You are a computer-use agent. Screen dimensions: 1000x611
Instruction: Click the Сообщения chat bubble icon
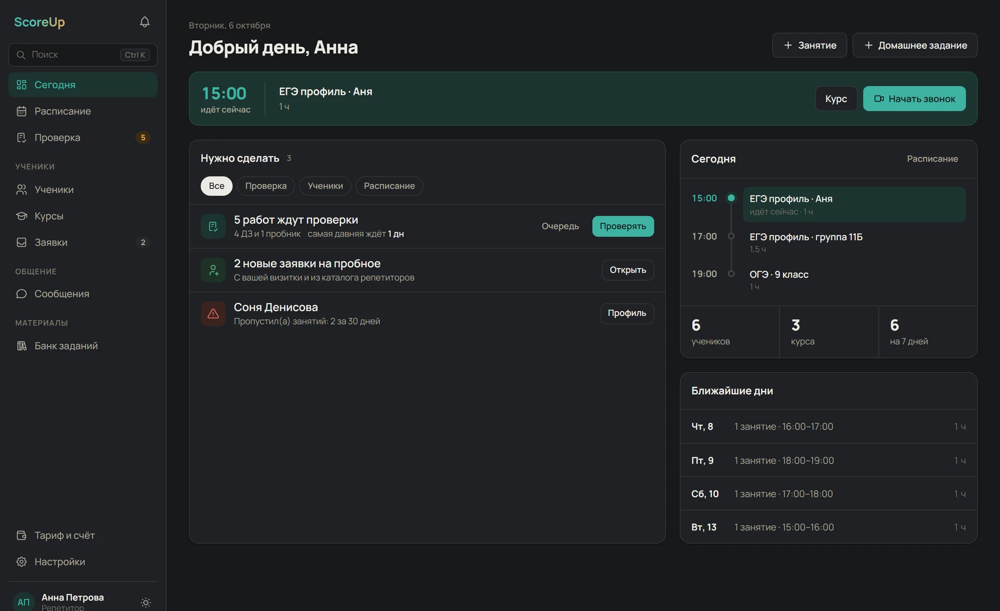pos(21,294)
